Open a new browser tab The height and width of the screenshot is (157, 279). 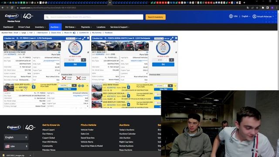pos(244,3)
